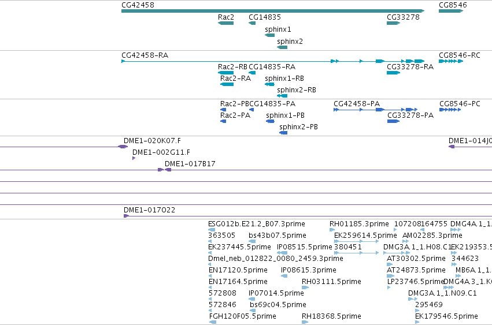This screenshot has width=492, height=325.
Task: Select the CG8546-RC transcript
Action: coord(451,61)
